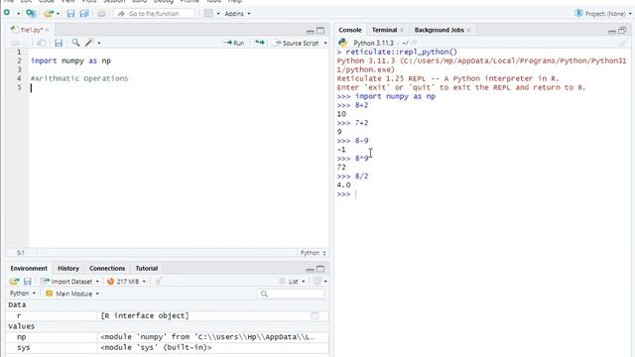Click the 5:1 cursor position indicator
635x357 pixels.
point(21,253)
